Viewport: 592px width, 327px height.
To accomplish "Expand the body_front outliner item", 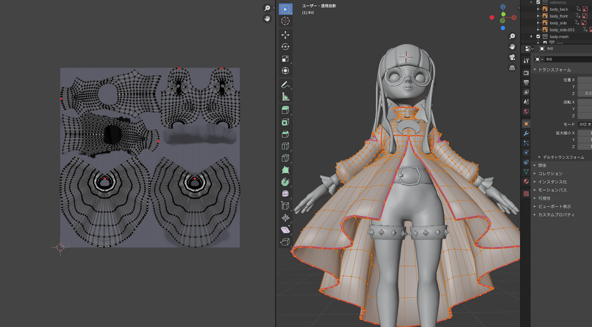I will tap(538, 16).
